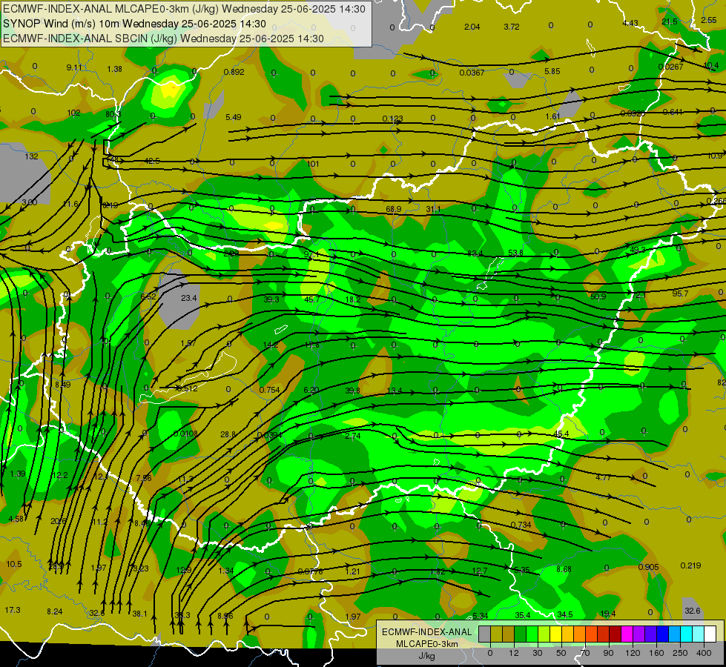Click the map value 12.7
The width and height of the screenshot is (726, 667).
(x=480, y=570)
